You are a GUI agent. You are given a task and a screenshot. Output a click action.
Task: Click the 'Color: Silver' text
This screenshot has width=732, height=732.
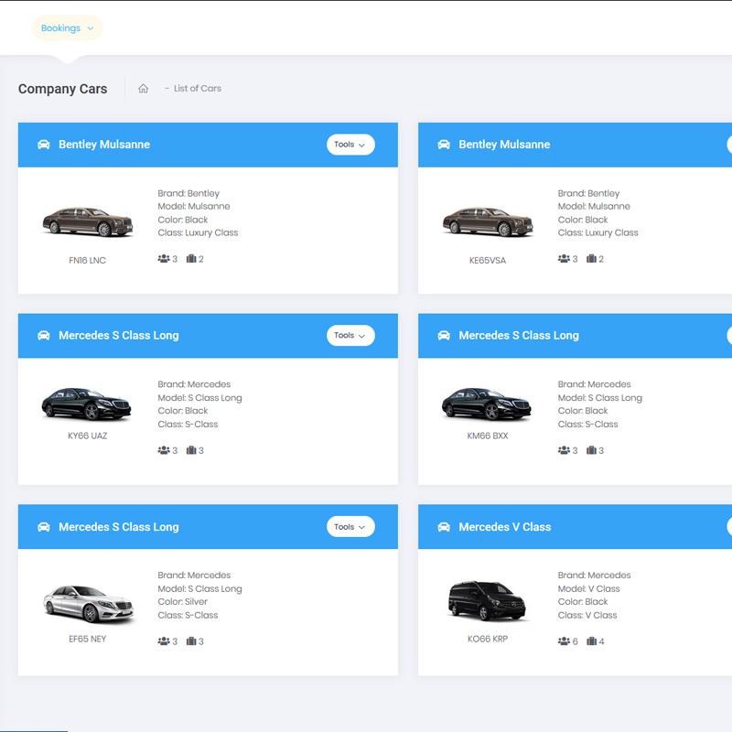click(x=182, y=602)
